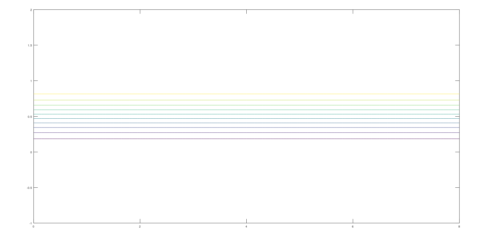485x243 pixels.
Task: Select the fourth line from the top
Action: pos(246,110)
